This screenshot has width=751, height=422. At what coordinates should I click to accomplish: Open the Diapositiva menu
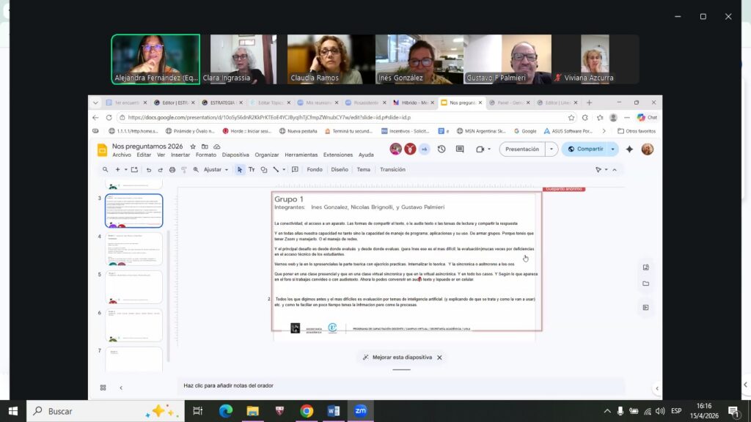click(235, 155)
